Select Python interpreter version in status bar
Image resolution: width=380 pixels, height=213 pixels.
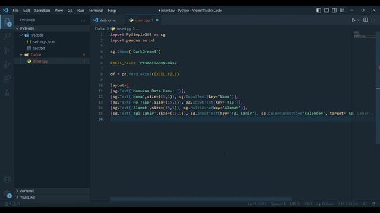point(348,204)
